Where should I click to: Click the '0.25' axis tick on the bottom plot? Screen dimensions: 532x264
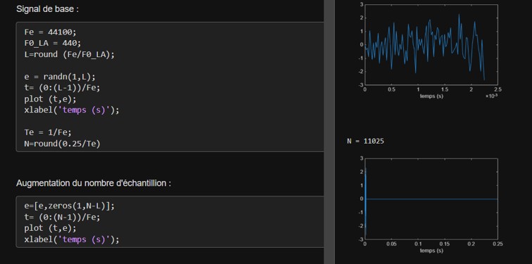point(498,244)
